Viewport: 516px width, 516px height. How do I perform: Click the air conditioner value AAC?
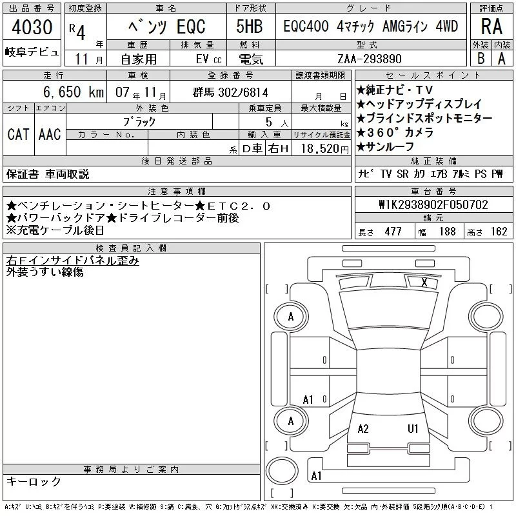(50, 135)
